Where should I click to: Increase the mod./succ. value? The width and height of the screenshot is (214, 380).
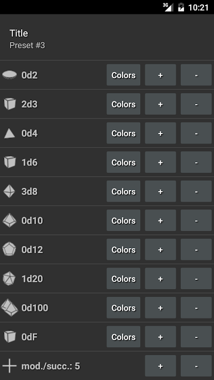(160, 366)
